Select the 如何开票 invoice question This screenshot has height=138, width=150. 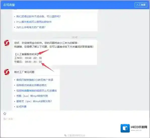pyautogui.click(x=21, y=107)
